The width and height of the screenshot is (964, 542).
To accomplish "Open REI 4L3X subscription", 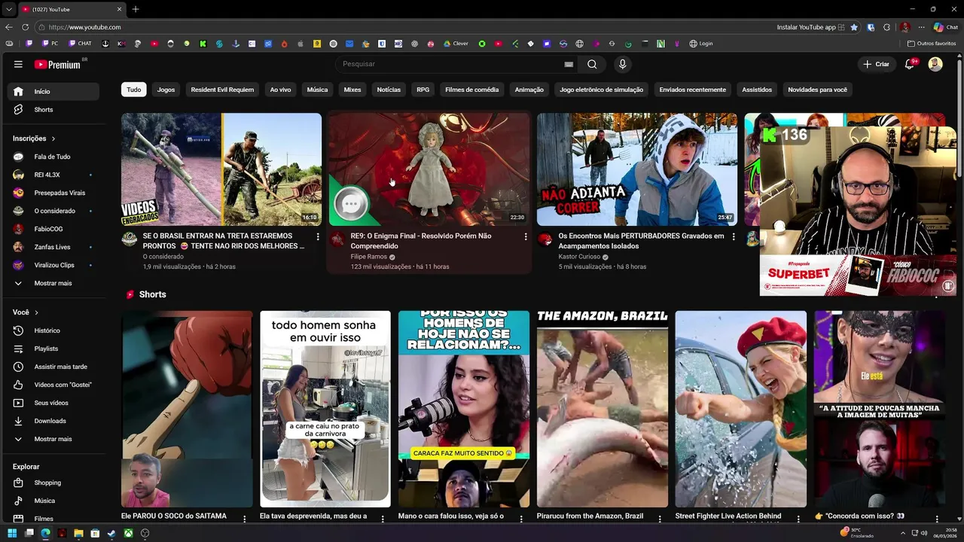I will [53, 175].
